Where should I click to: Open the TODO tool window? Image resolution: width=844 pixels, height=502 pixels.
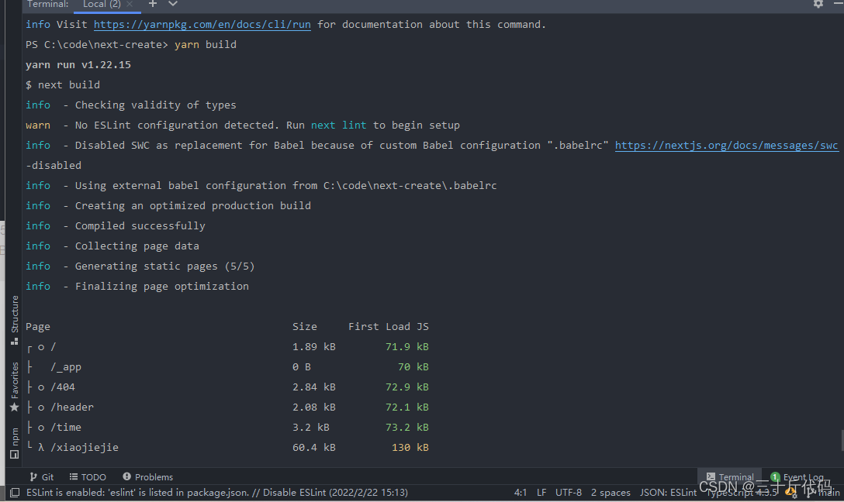click(x=88, y=476)
